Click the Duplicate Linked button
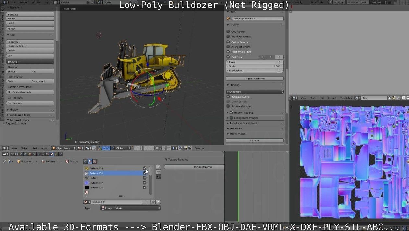The width and height of the screenshot is (409, 231). point(30,46)
